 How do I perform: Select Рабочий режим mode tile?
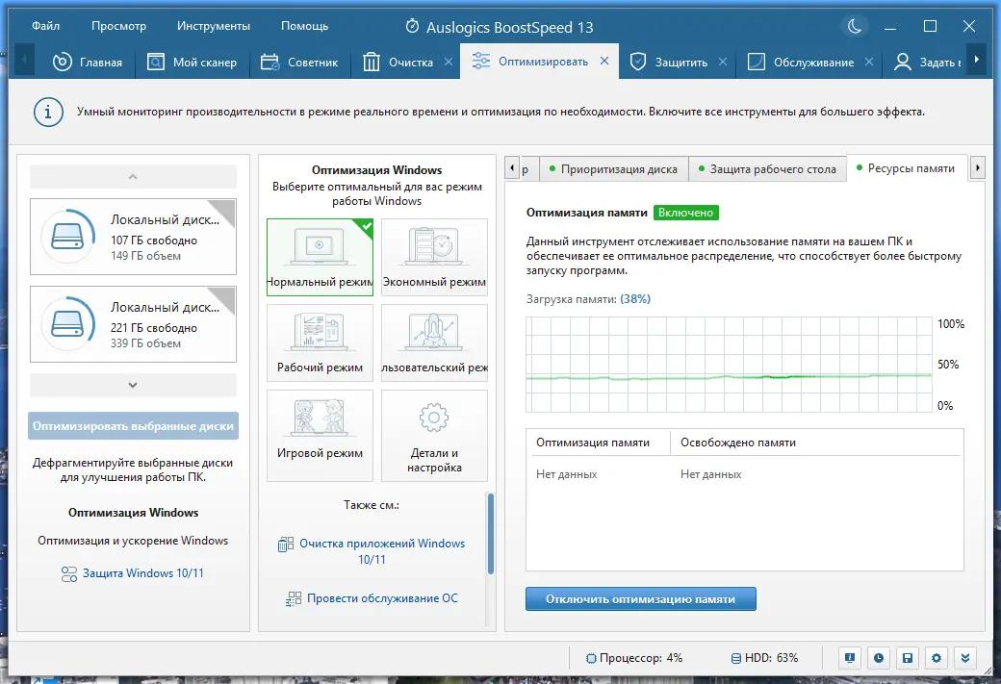coord(320,342)
